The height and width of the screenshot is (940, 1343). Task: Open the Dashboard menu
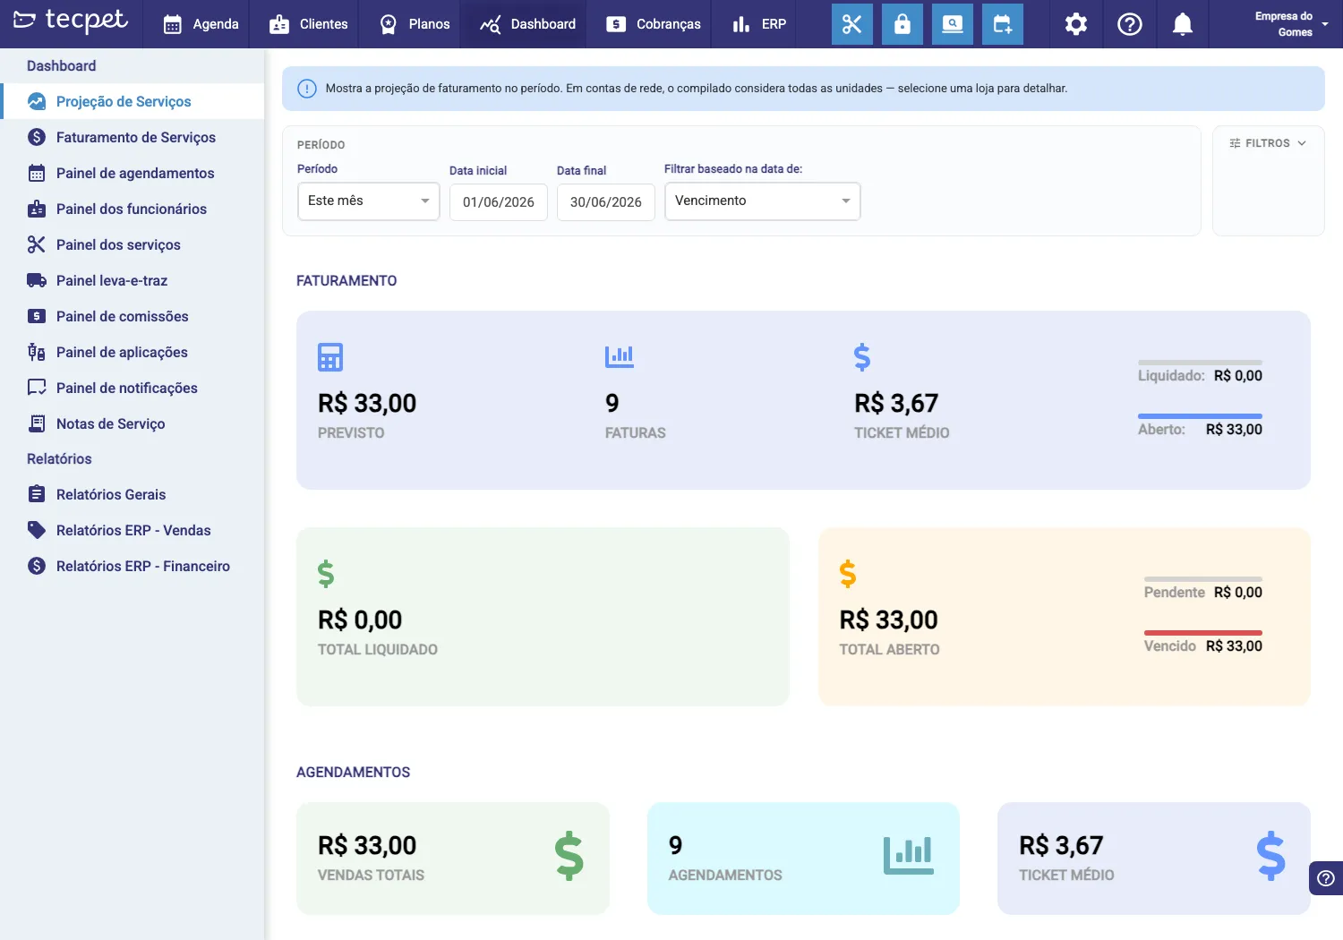point(528,24)
